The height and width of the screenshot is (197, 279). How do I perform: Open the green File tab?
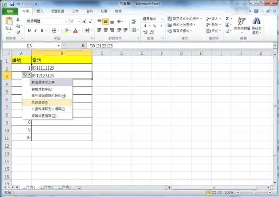coord(10,11)
